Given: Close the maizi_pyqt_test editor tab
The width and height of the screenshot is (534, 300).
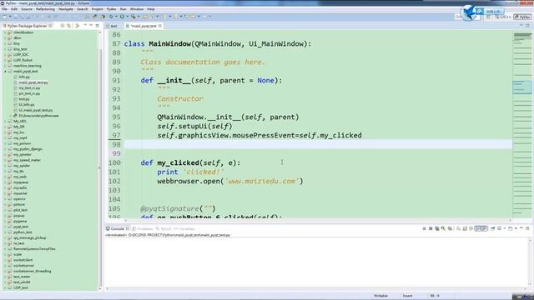Looking at the screenshot, I should tap(159, 26).
